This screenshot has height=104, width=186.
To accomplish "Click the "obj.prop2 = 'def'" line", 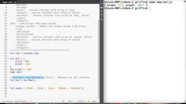I will click(x=21, y=69).
